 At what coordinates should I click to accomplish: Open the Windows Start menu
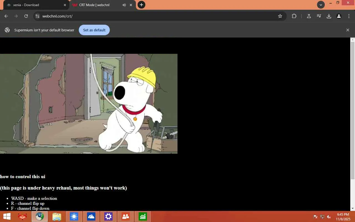pos(7,216)
